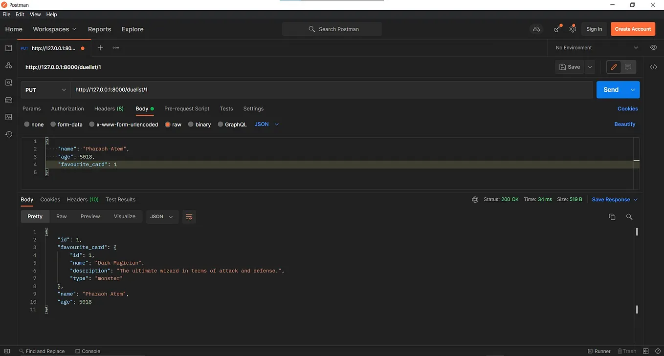Click the Beautify link

pos(625,125)
